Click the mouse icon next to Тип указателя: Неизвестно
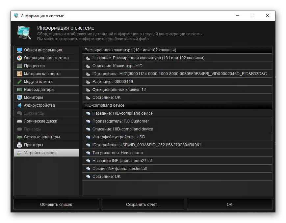 (x=88, y=153)
